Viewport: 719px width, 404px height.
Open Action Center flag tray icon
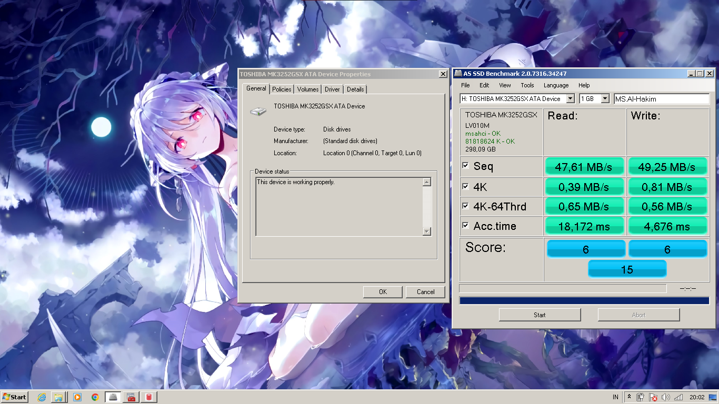coord(653,397)
